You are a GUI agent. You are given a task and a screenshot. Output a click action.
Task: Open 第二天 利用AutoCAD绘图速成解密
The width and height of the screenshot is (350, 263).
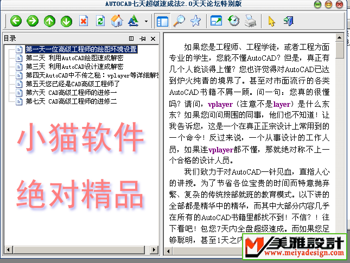(x=74, y=58)
